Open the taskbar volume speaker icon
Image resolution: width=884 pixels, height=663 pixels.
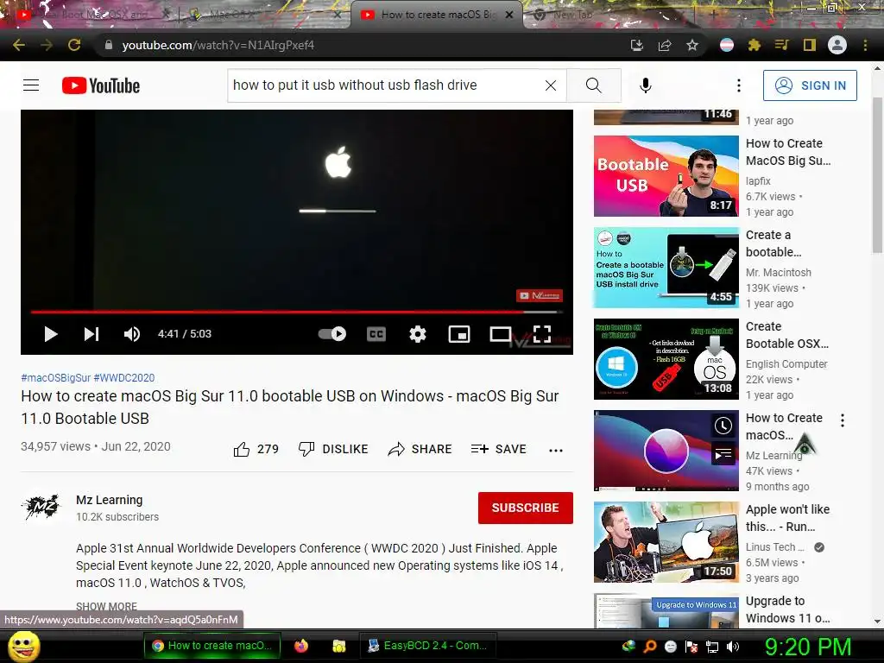[733, 647]
